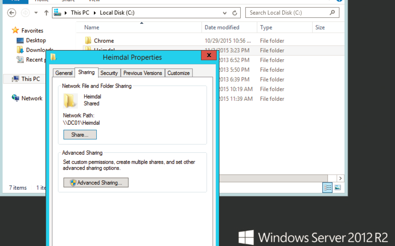Click File folder in the 6:39 PM row
This screenshot has width=395, height=246.
(x=272, y=79)
